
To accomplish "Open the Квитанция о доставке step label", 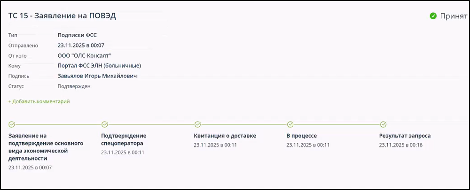I will point(225,136).
